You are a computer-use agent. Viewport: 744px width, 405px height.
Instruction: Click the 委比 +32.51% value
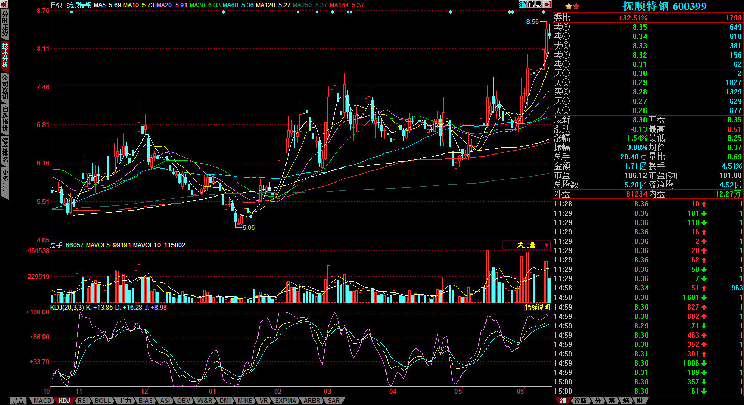[633, 18]
